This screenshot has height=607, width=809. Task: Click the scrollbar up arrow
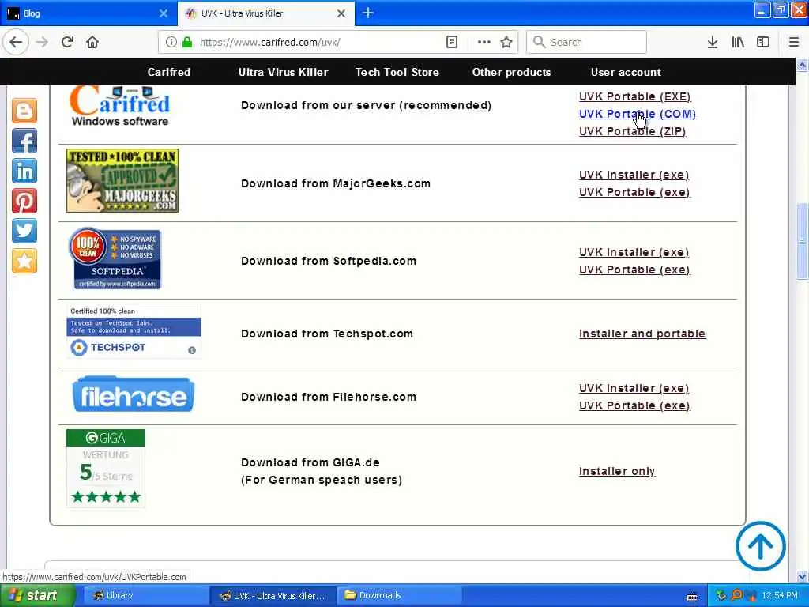pos(802,66)
